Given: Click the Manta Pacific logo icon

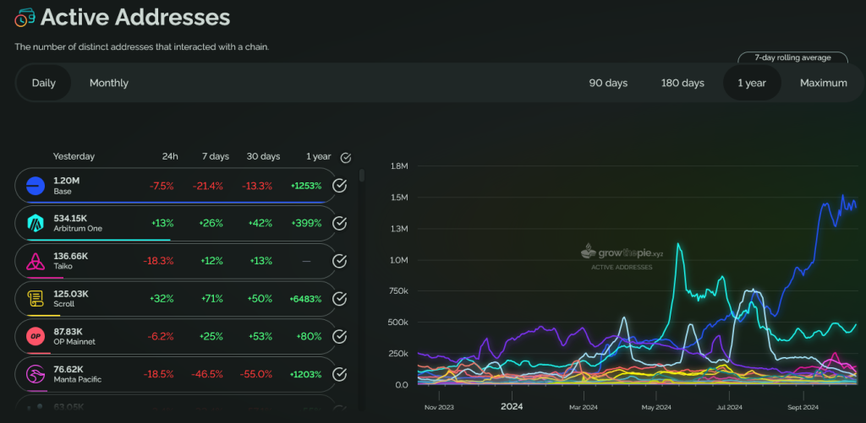Looking at the screenshot, I should click(x=36, y=375).
